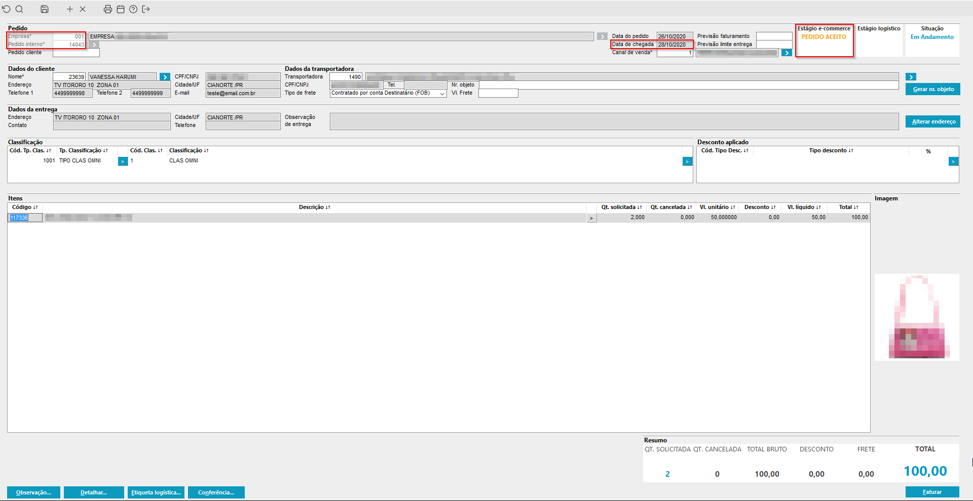Click the Previsão limite entrega field

tap(774, 45)
